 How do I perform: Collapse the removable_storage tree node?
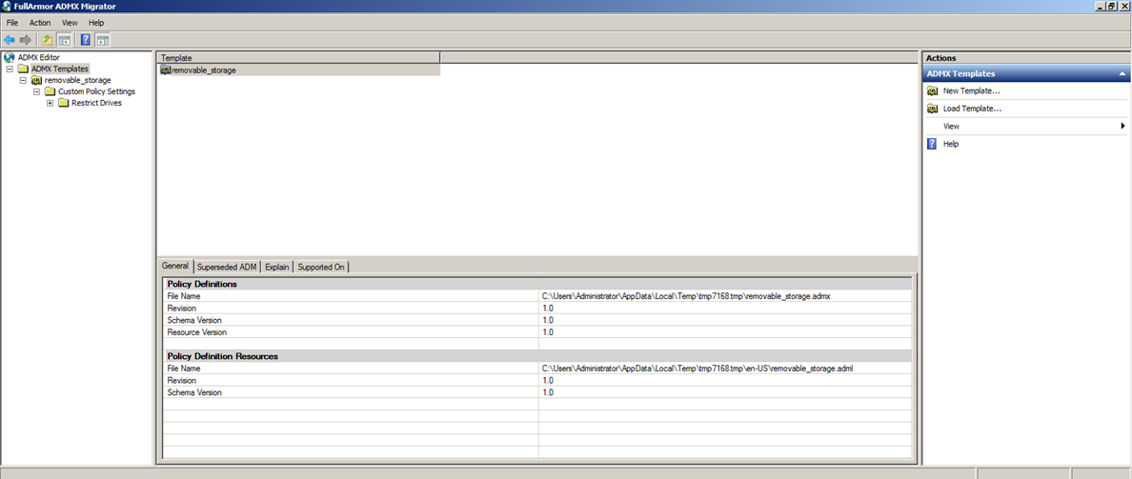(23, 80)
